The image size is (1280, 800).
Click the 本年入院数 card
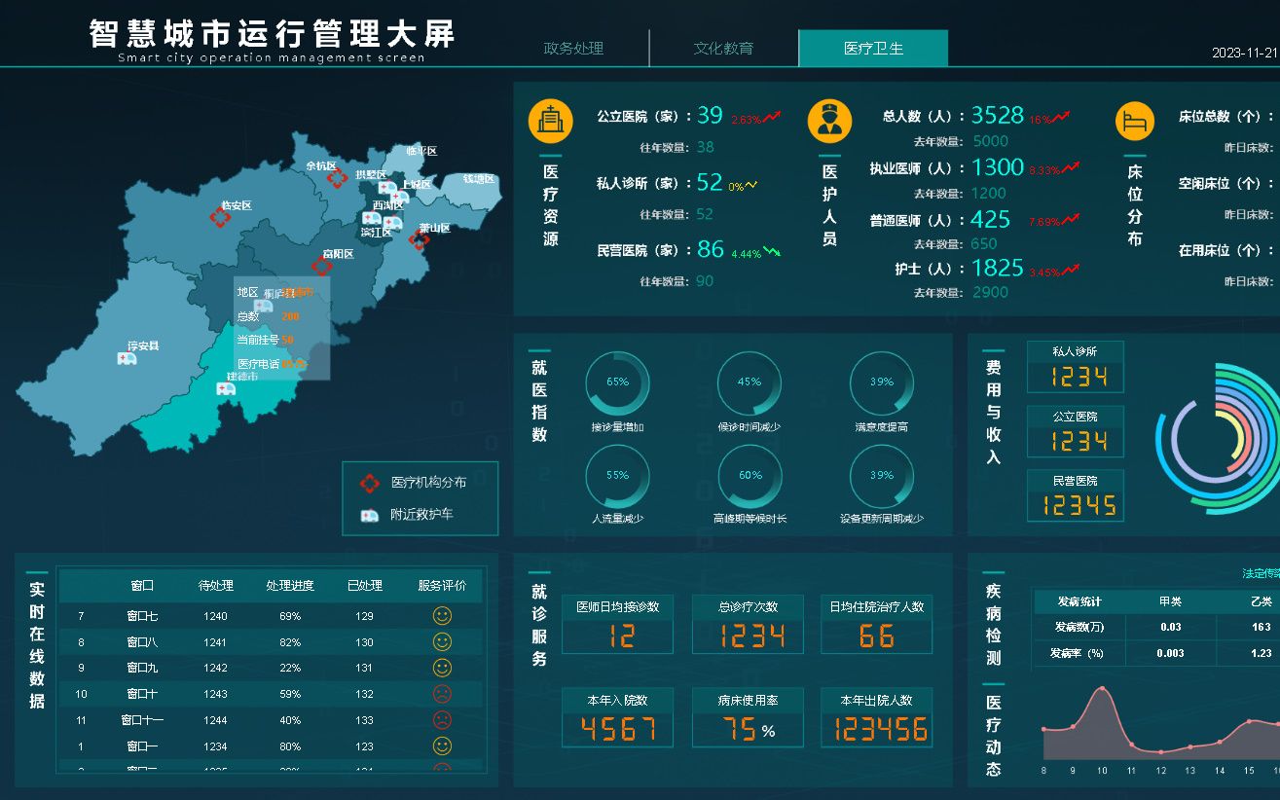[x=617, y=717]
